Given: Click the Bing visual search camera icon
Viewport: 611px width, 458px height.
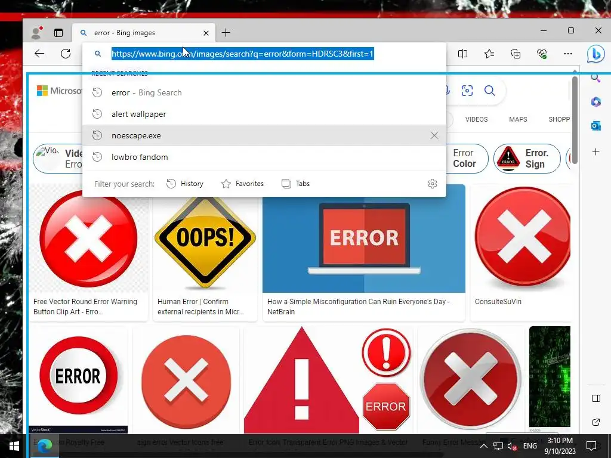Looking at the screenshot, I should coord(467,91).
